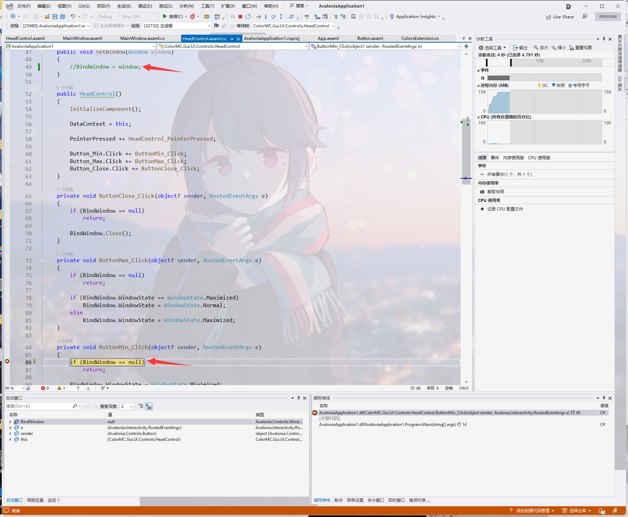Click the breakpoint glyph on line 86
Screen dimensions: 628x517
7,361
